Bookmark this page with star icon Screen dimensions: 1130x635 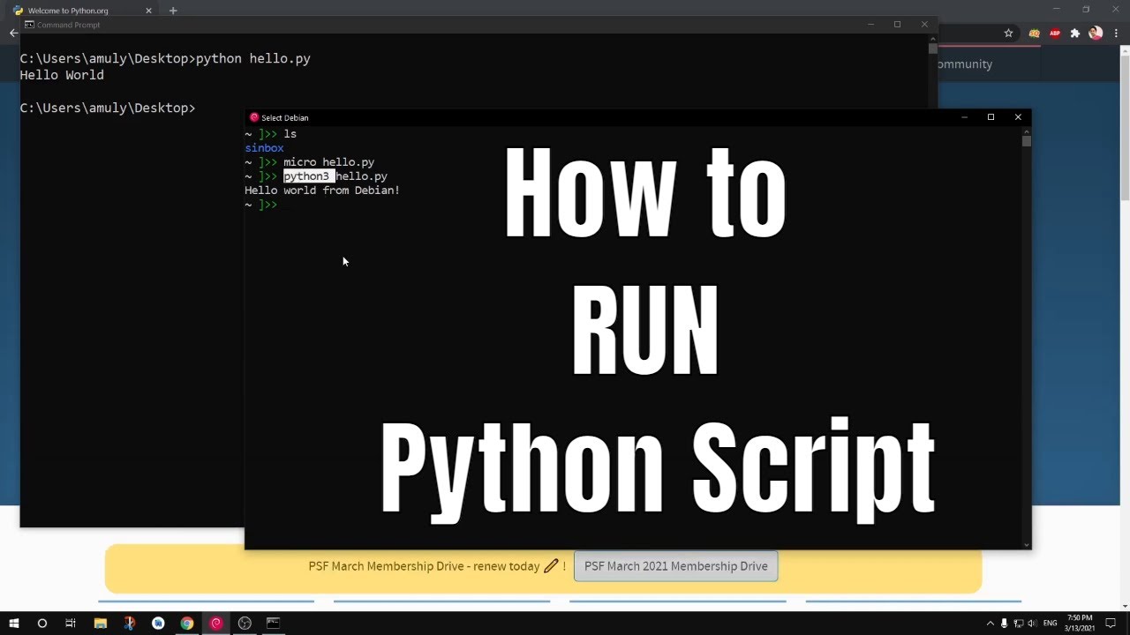pos(1008,33)
